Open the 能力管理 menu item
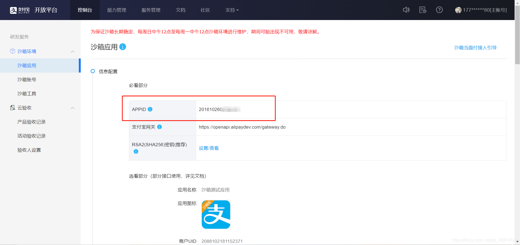The height and width of the screenshot is (245, 520). 117,10
